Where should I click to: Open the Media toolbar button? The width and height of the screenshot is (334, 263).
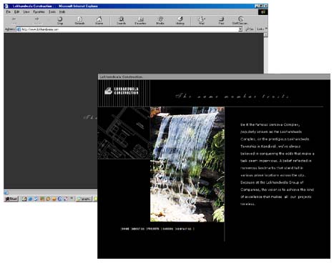tap(160, 21)
